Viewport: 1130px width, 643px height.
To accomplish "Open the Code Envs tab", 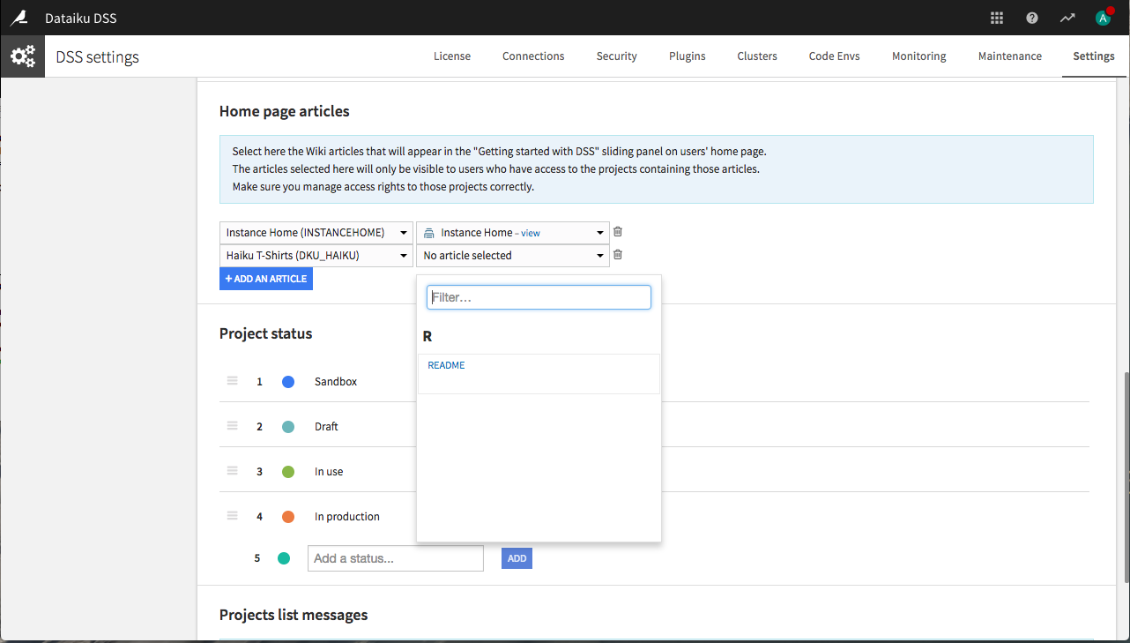I will point(835,56).
